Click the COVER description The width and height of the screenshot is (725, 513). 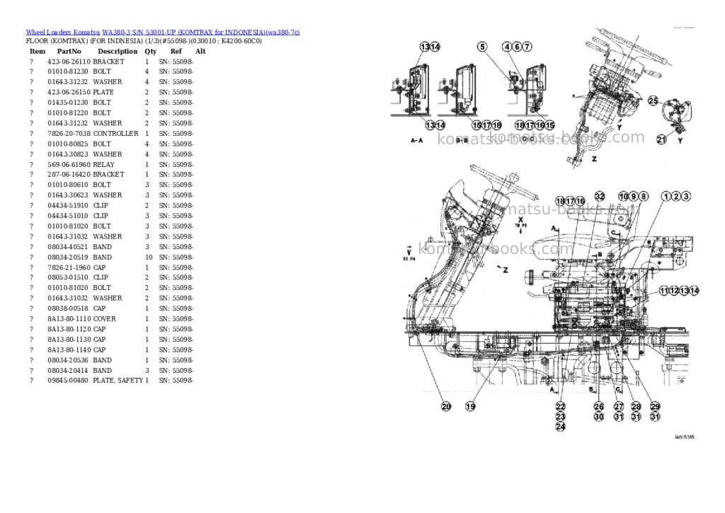click(x=105, y=319)
